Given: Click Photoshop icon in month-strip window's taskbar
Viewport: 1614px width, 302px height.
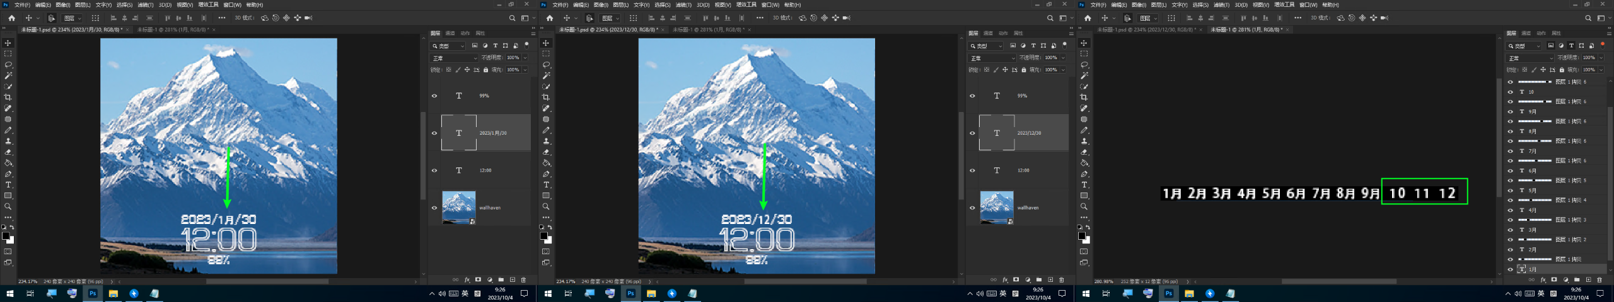Looking at the screenshot, I should tap(1168, 293).
